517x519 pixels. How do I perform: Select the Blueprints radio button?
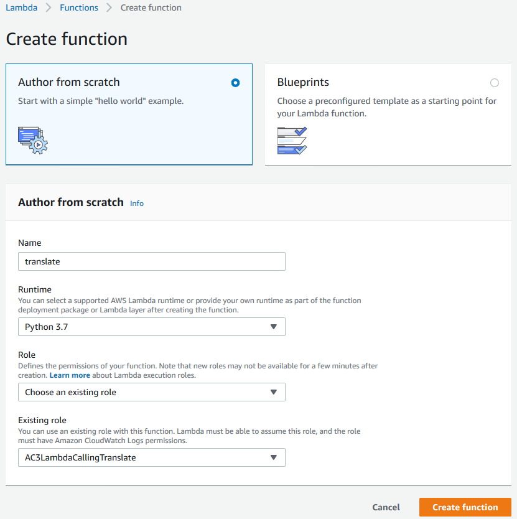(495, 82)
